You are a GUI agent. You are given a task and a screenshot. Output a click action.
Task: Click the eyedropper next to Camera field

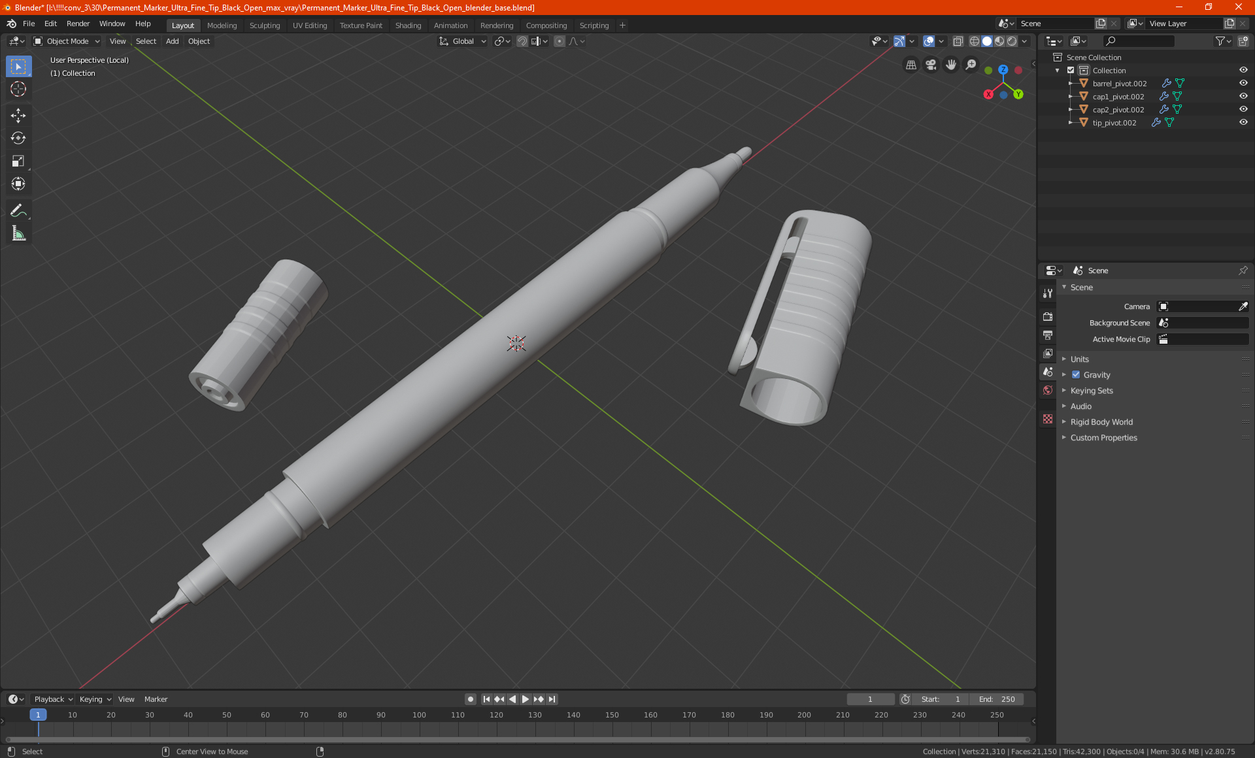[x=1243, y=306]
